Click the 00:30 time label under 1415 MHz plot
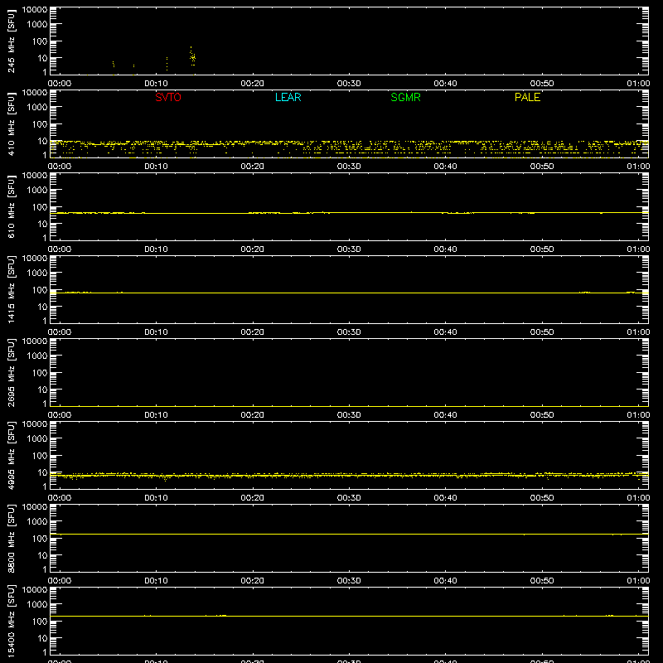 pos(349,332)
